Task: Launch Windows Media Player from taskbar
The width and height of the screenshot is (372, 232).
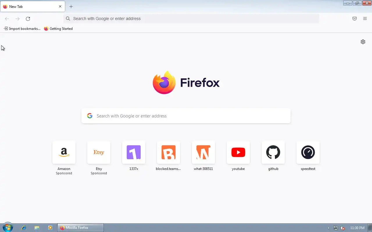Action: click(50, 228)
